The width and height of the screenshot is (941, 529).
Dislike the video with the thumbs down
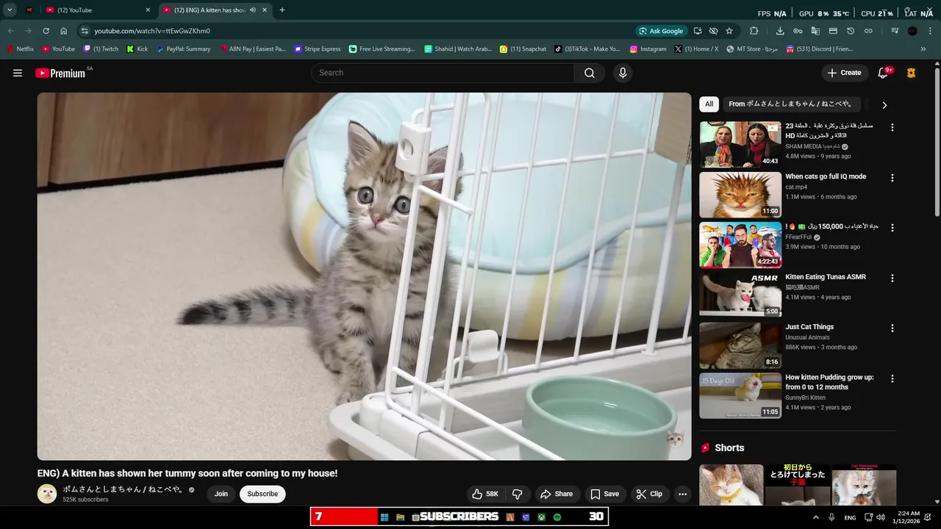tap(518, 494)
